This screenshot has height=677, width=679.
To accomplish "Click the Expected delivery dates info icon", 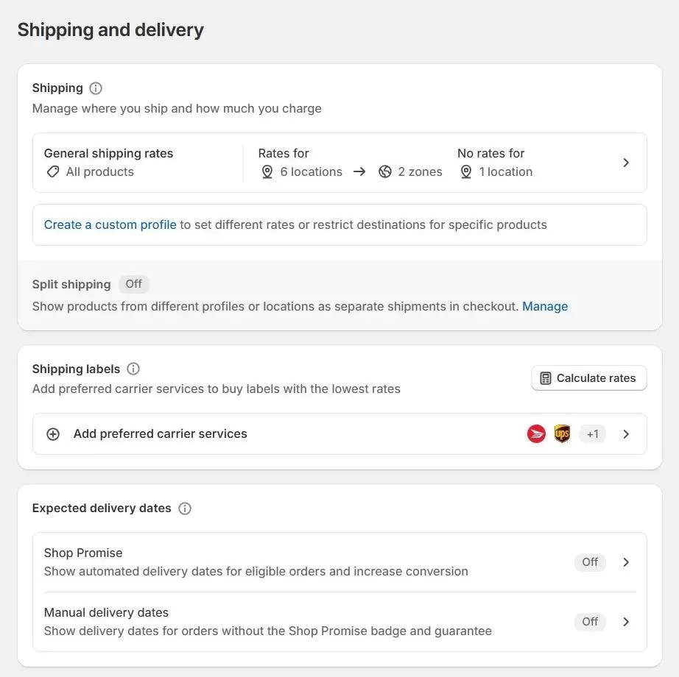I will click(184, 508).
